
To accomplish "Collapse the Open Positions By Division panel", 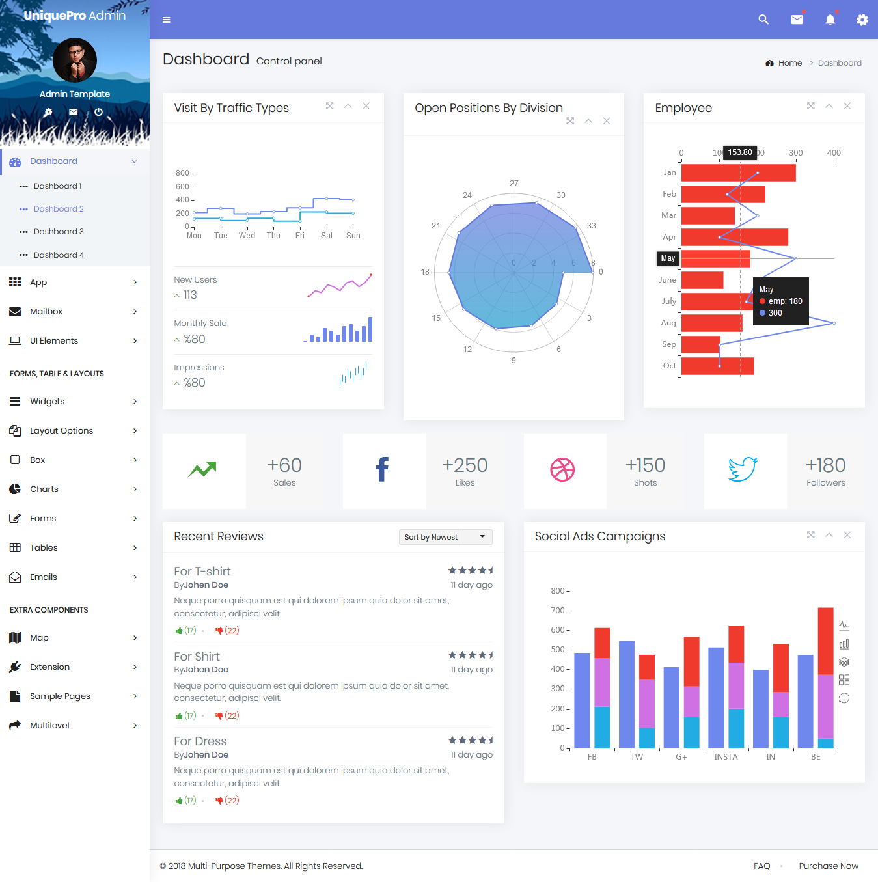I will (x=588, y=121).
